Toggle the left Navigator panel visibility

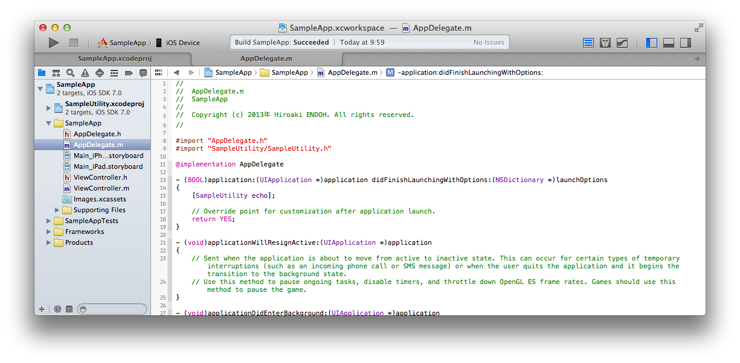(x=652, y=43)
